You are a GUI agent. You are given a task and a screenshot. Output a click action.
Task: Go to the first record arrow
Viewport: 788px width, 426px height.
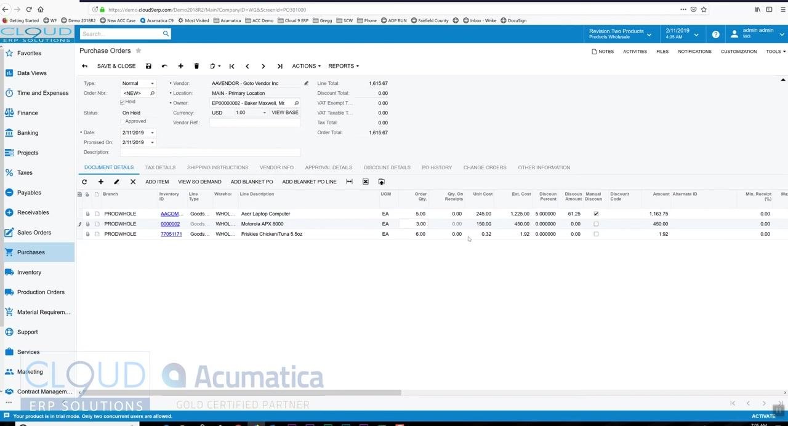pyautogui.click(x=231, y=66)
